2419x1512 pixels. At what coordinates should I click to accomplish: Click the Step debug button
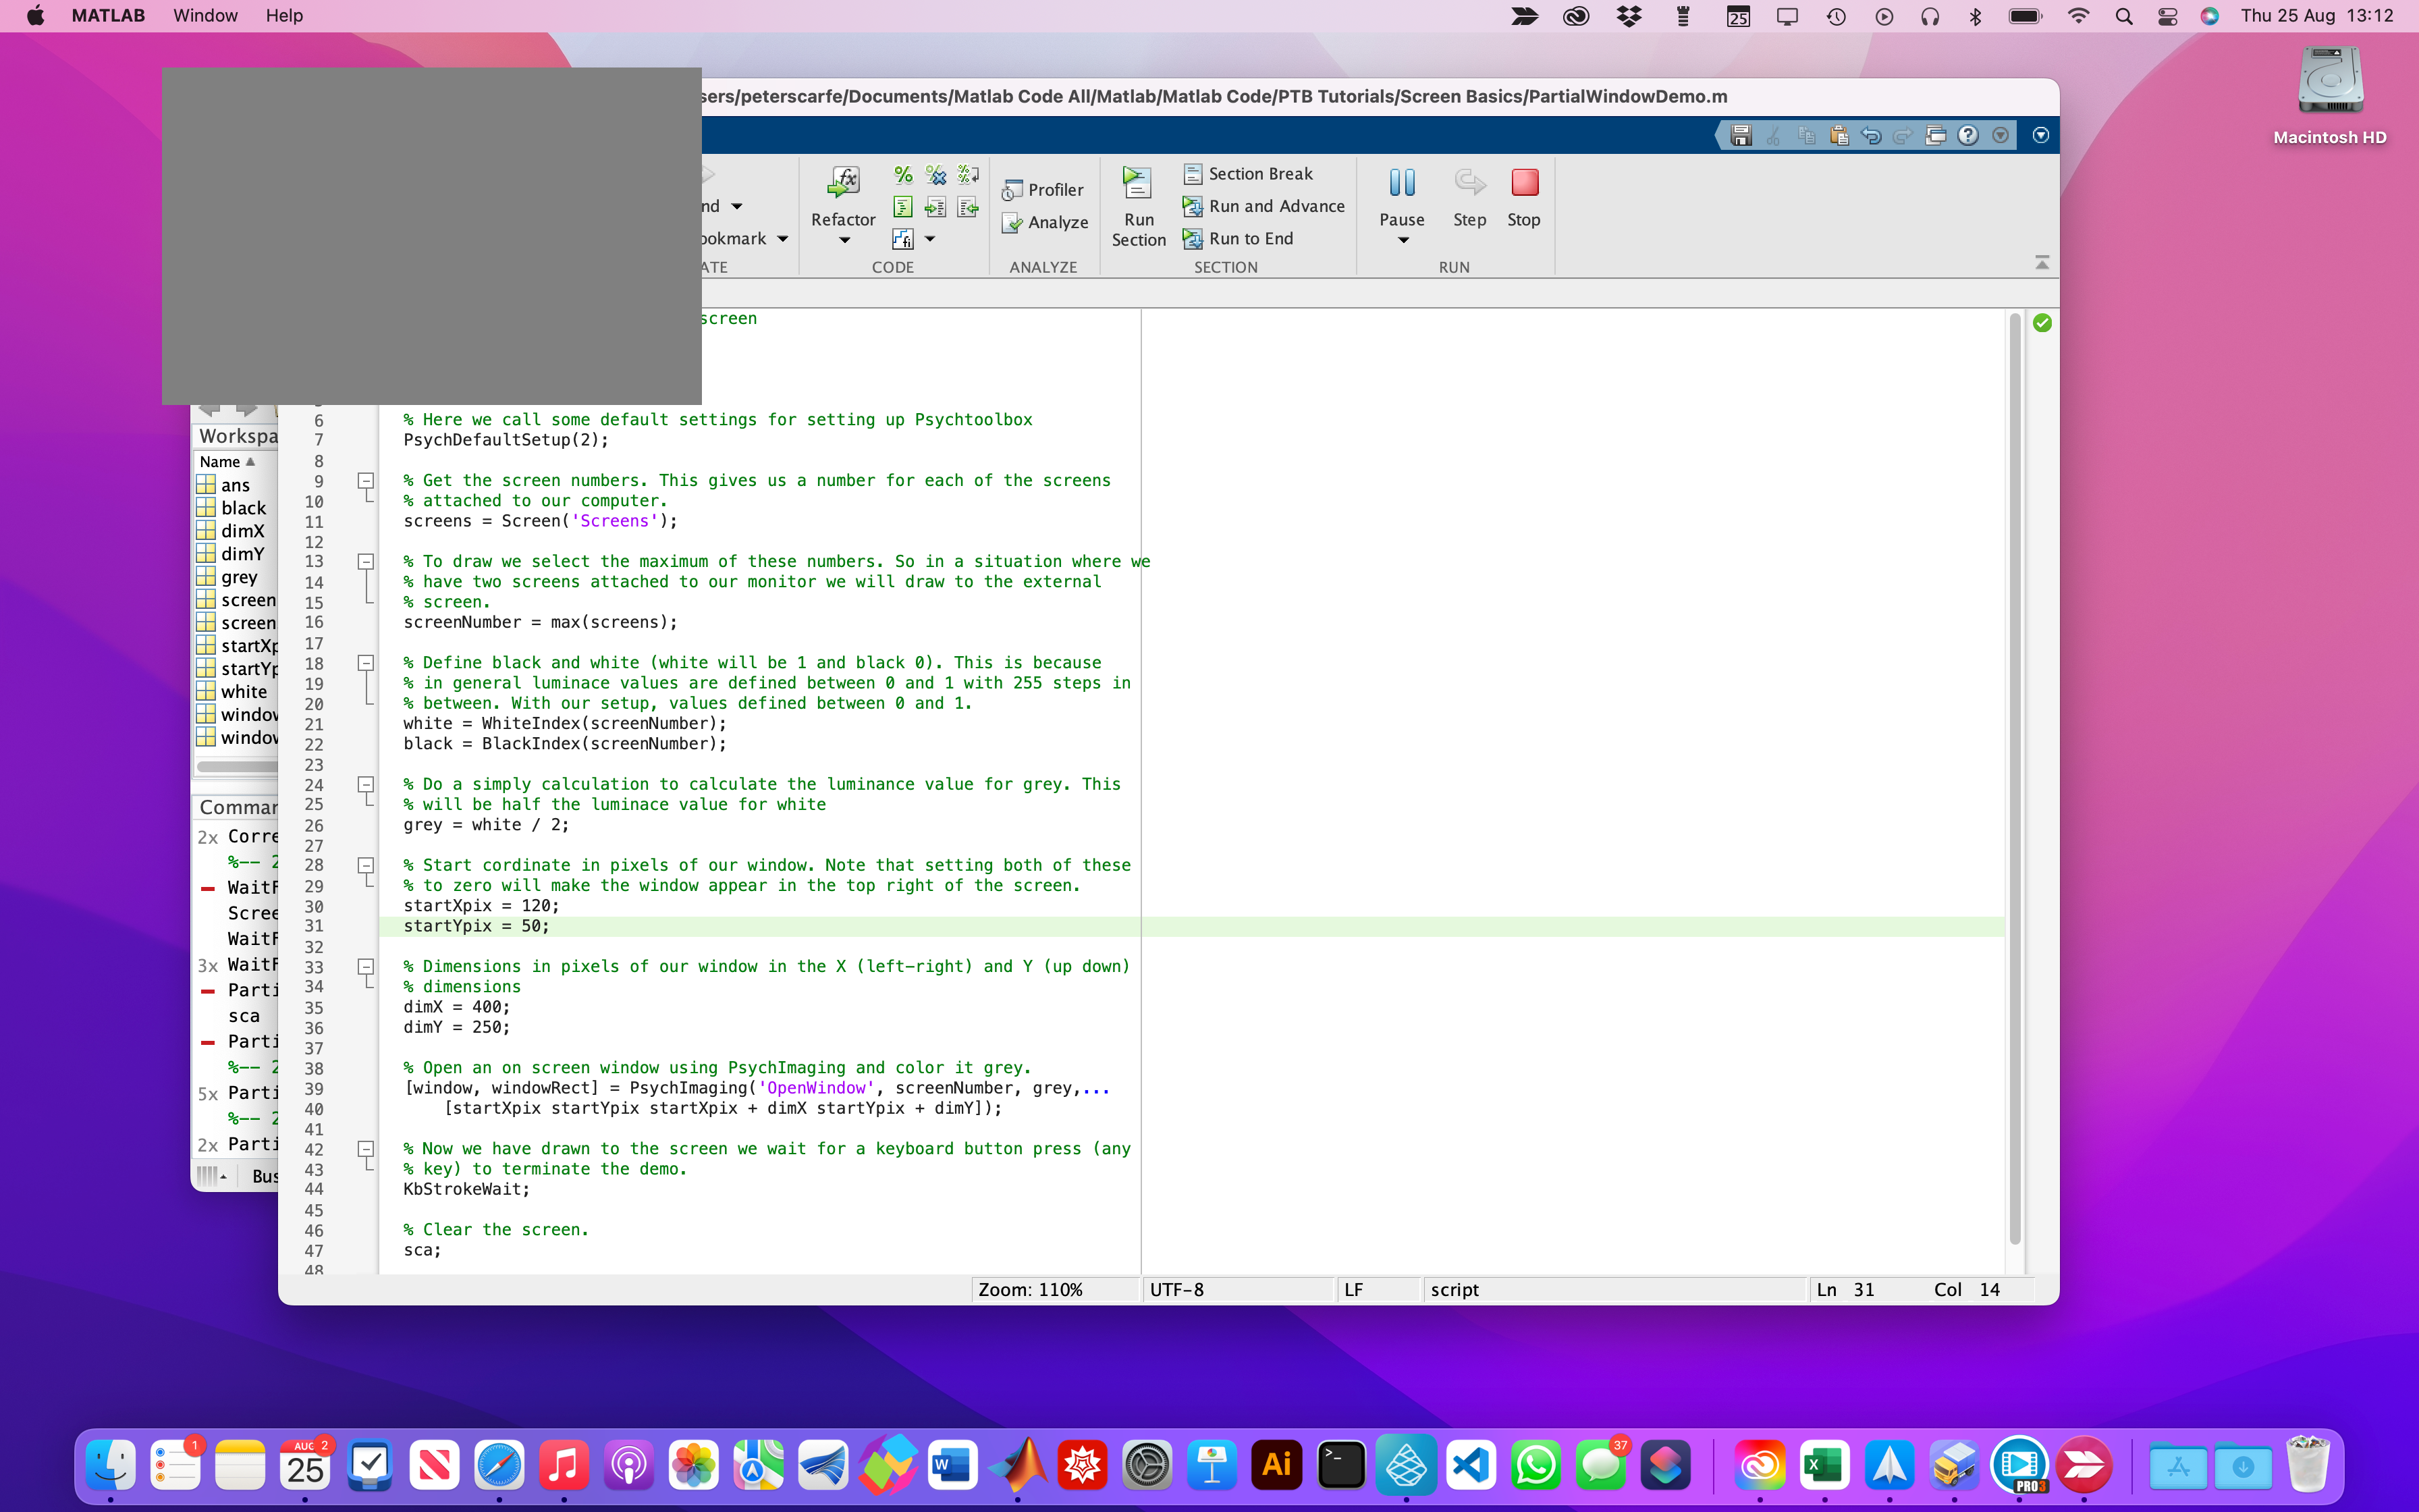[1469, 183]
